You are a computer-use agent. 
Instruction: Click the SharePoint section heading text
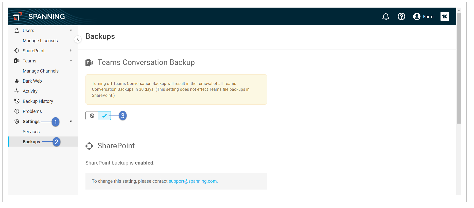pyautogui.click(x=116, y=146)
